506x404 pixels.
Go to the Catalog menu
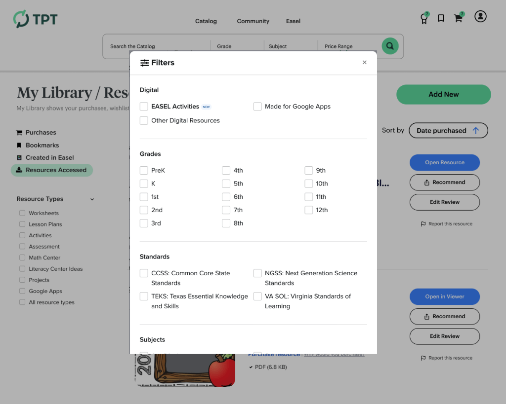click(206, 21)
